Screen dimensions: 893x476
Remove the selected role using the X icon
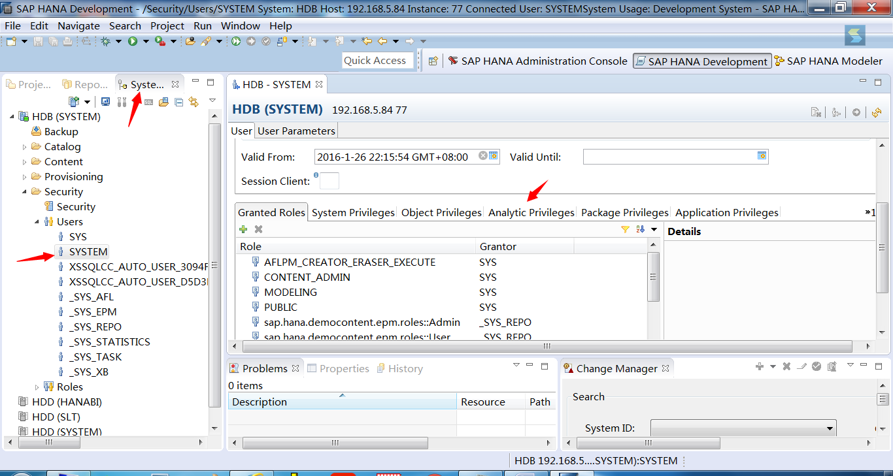tap(258, 229)
